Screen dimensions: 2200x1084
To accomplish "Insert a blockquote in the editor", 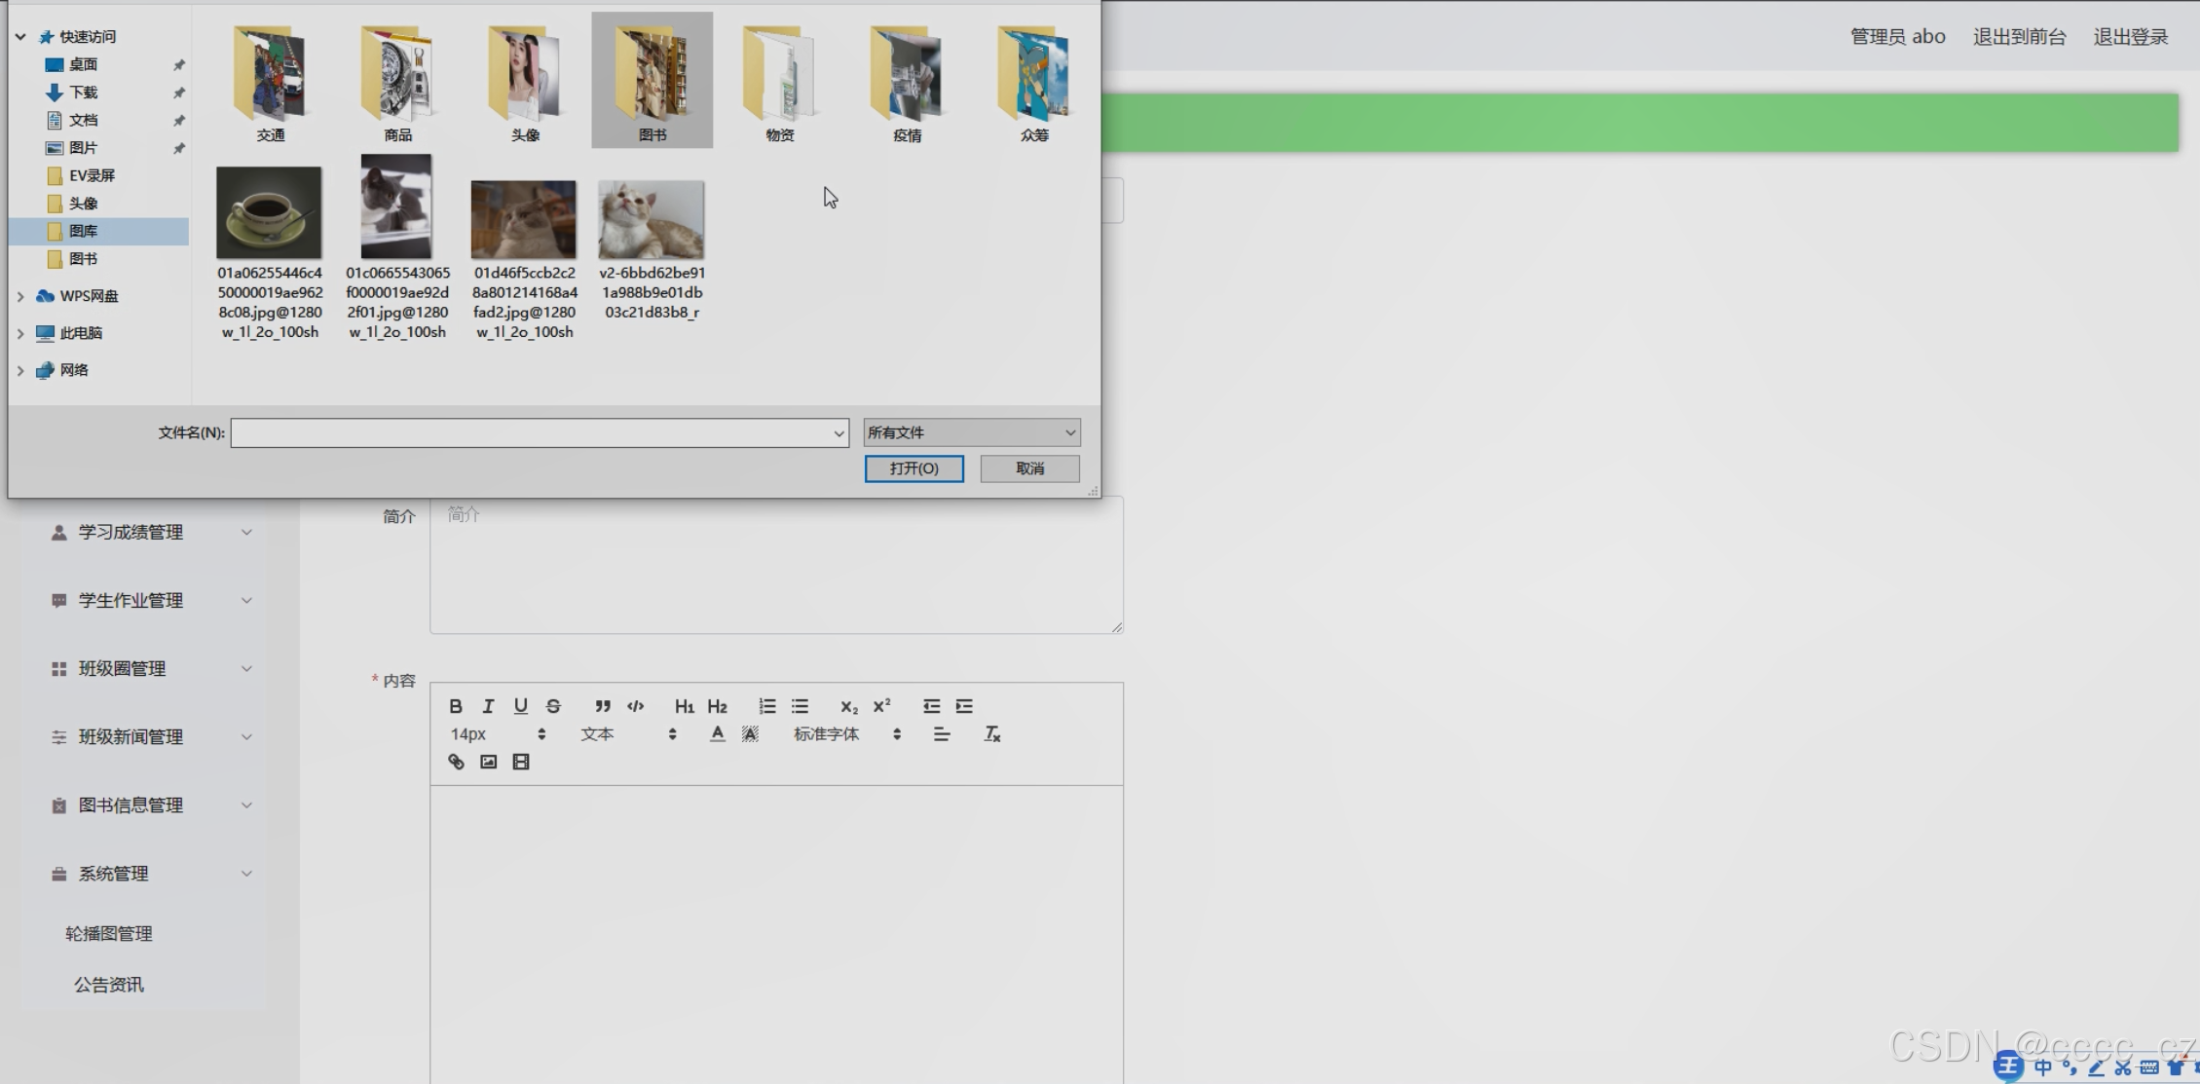I will (603, 706).
